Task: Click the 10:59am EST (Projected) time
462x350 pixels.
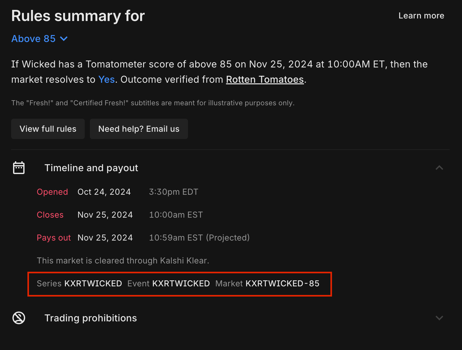Action: [199, 238]
